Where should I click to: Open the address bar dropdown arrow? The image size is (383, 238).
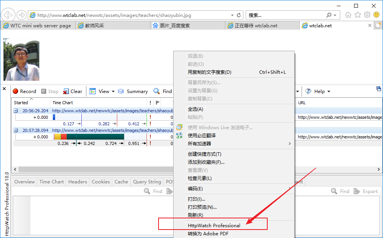tap(232, 15)
